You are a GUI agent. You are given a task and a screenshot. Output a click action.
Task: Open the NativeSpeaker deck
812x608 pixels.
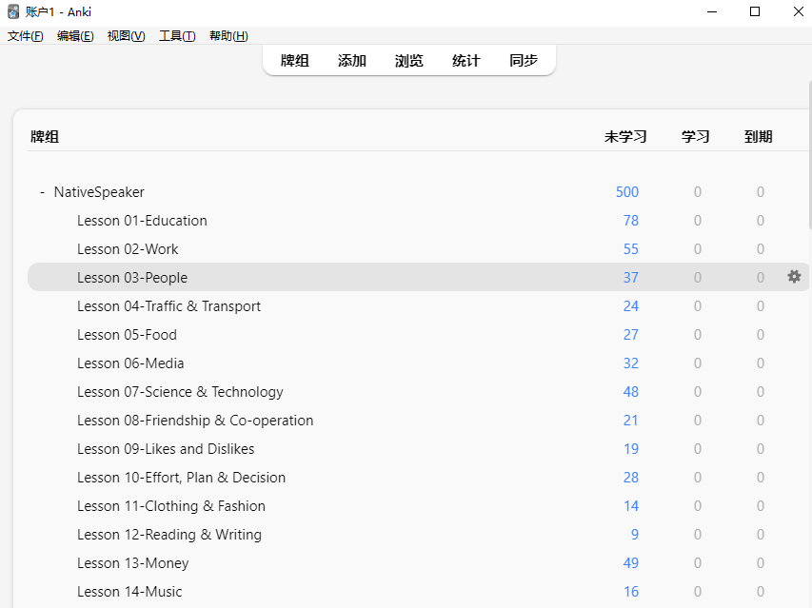pyautogui.click(x=99, y=192)
